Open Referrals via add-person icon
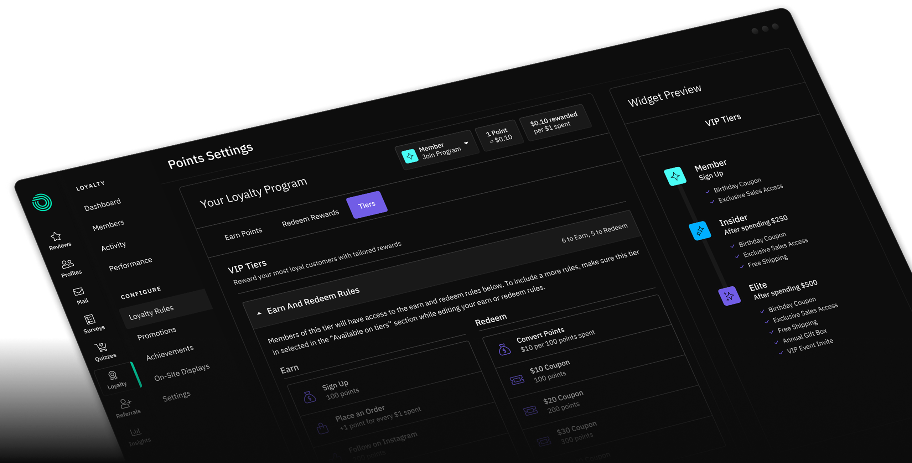Screen dimensions: 912x463 [125, 403]
